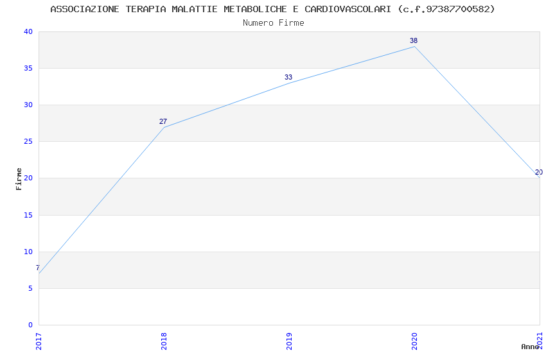Click the y-axis tick value 20

(28, 178)
